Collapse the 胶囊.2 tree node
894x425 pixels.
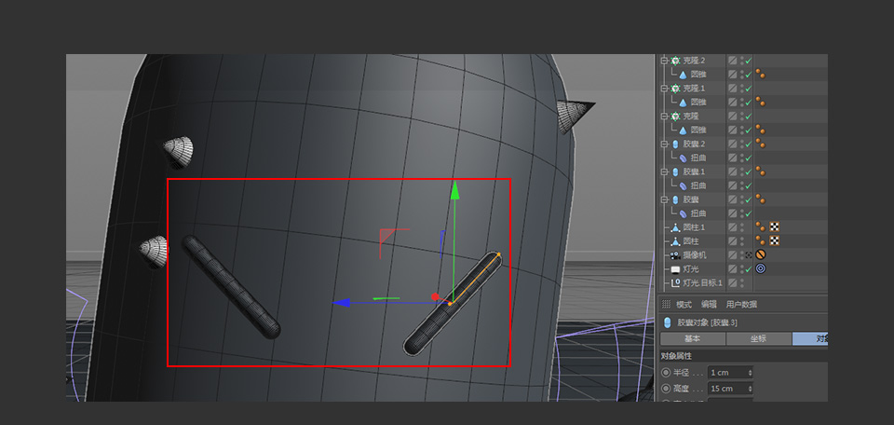point(664,144)
